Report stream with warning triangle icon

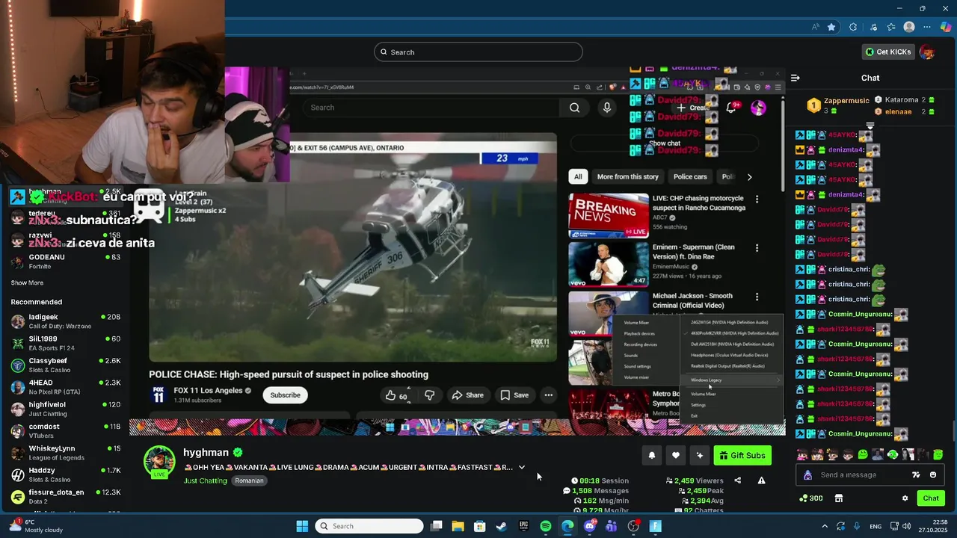(x=761, y=480)
